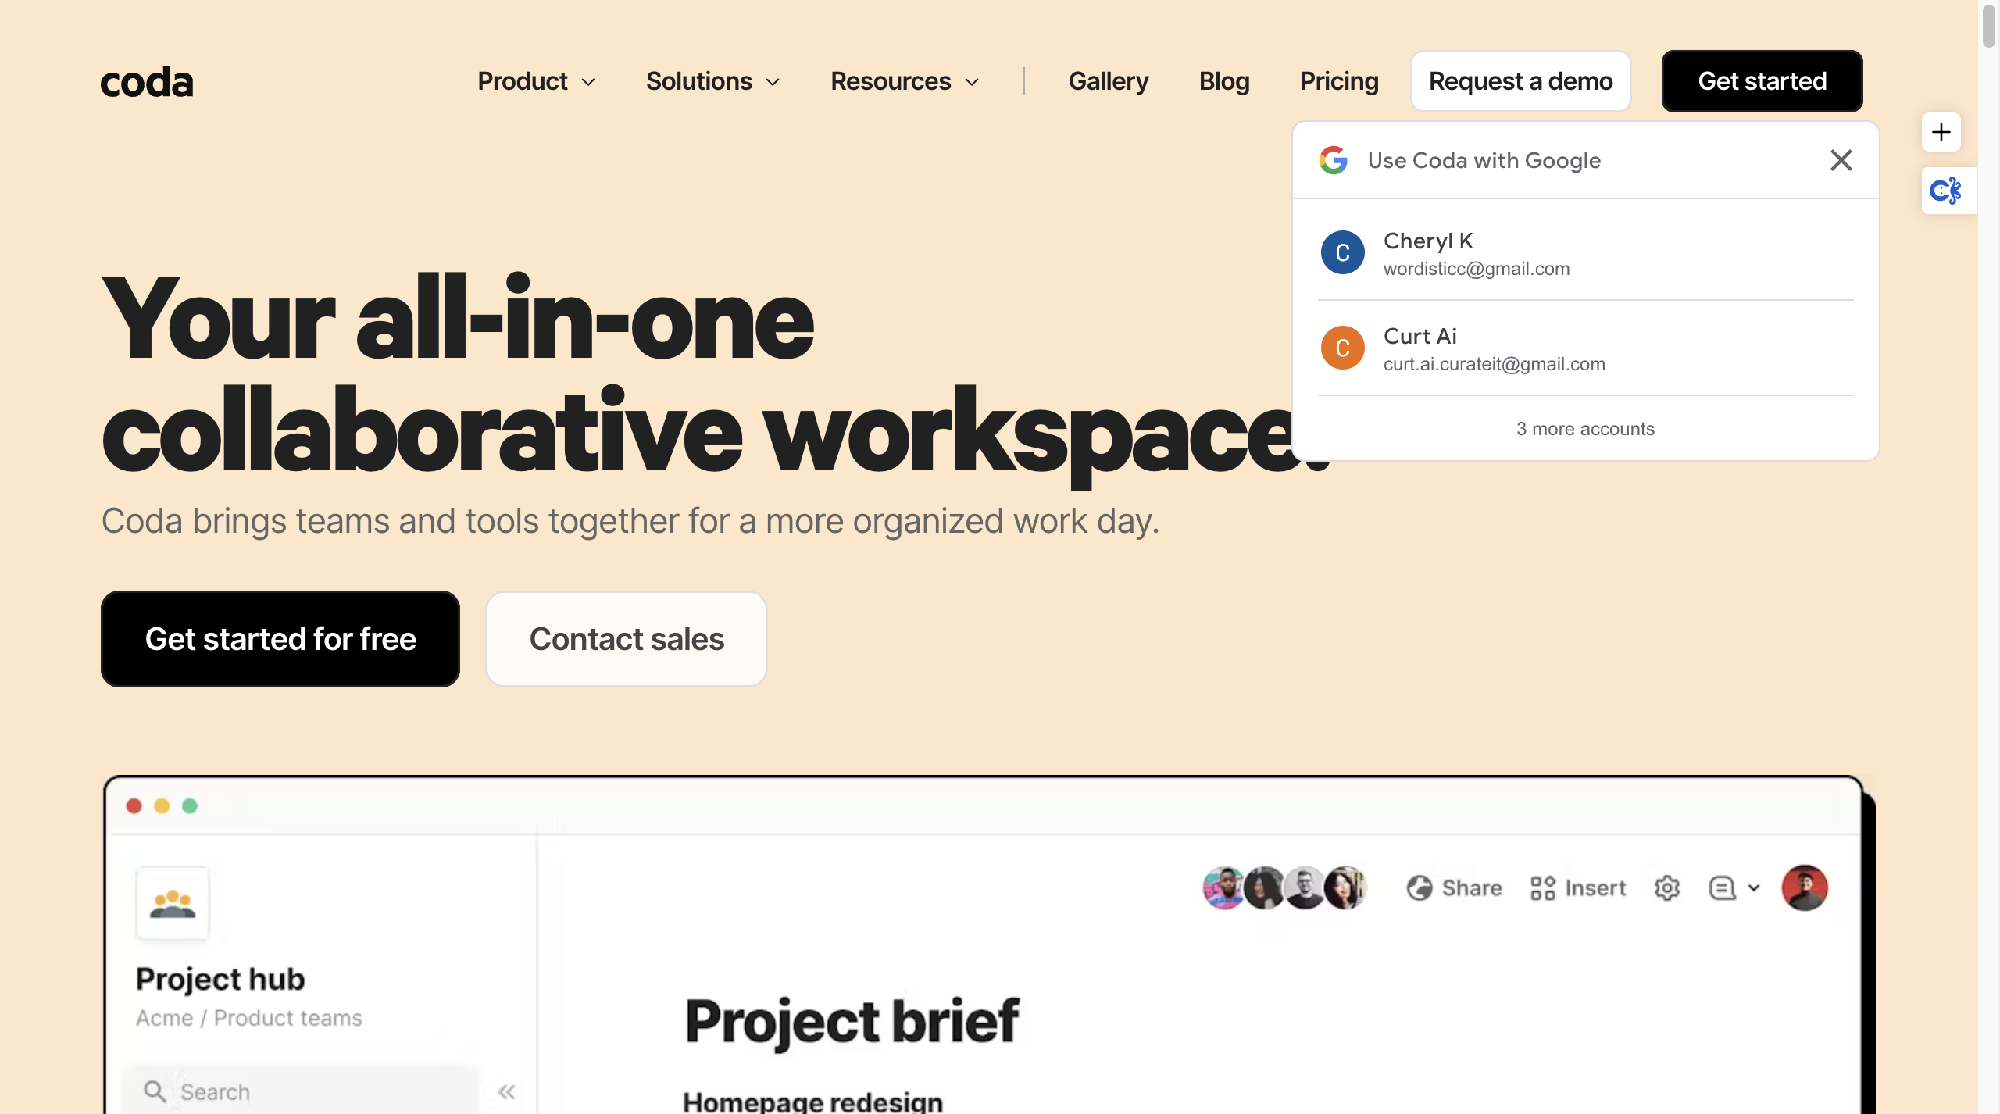The image size is (2000, 1114).
Task: Open the Gallery page
Action: [x=1109, y=81]
